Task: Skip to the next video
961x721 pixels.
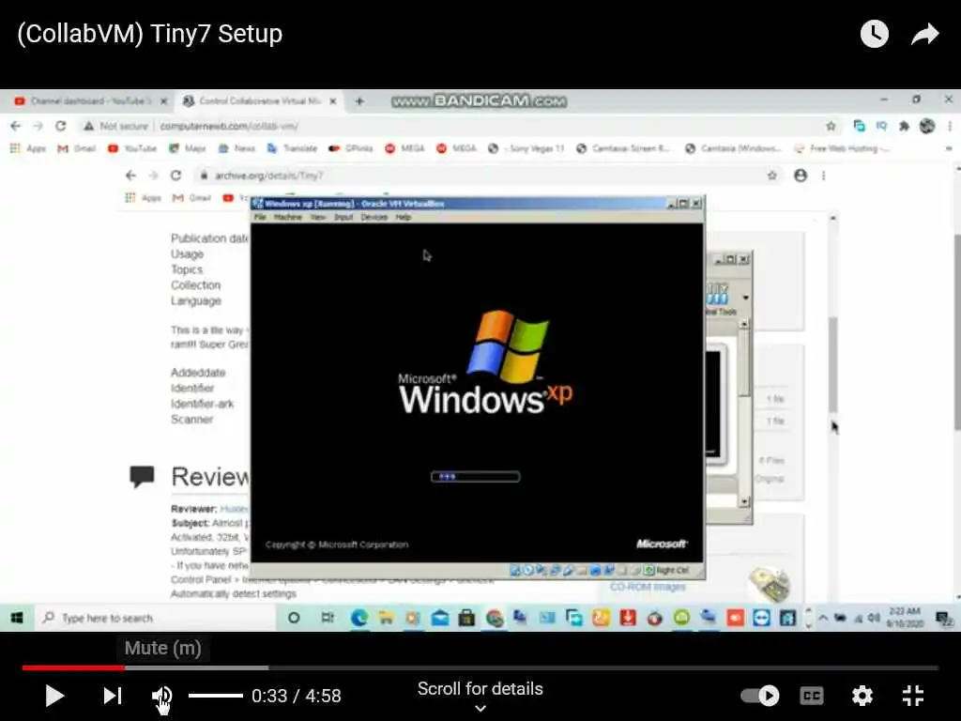Action: [113, 696]
